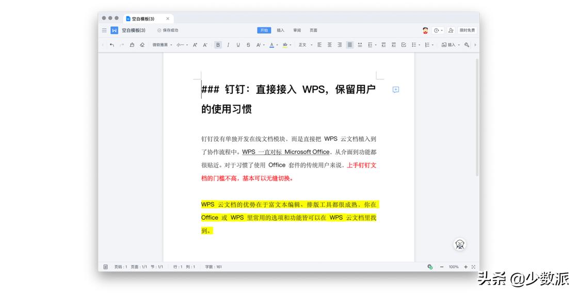Select the format painter tool
The width and height of the screenshot is (578, 295).
pos(132,45)
